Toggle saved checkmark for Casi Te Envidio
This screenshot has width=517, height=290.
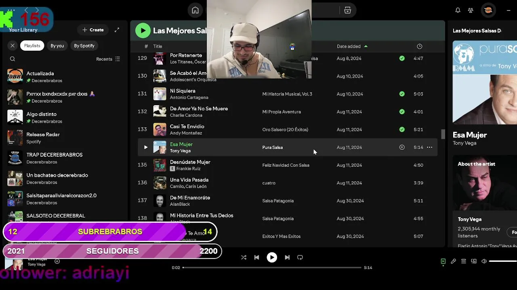(402, 129)
